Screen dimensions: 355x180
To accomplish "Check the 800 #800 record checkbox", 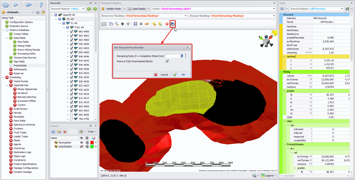I will (71, 115).
